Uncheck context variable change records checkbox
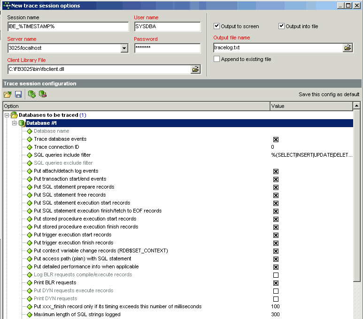The image size is (363, 319). pos(276,251)
